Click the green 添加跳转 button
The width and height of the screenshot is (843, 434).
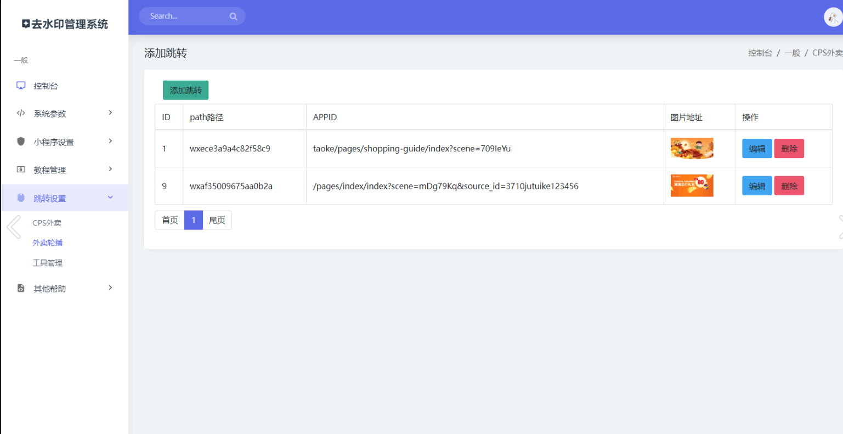pyautogui.click(x=185, y=90)
